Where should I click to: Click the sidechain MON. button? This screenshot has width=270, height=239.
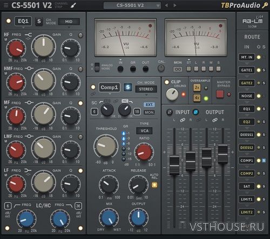[x=149, y=112]
